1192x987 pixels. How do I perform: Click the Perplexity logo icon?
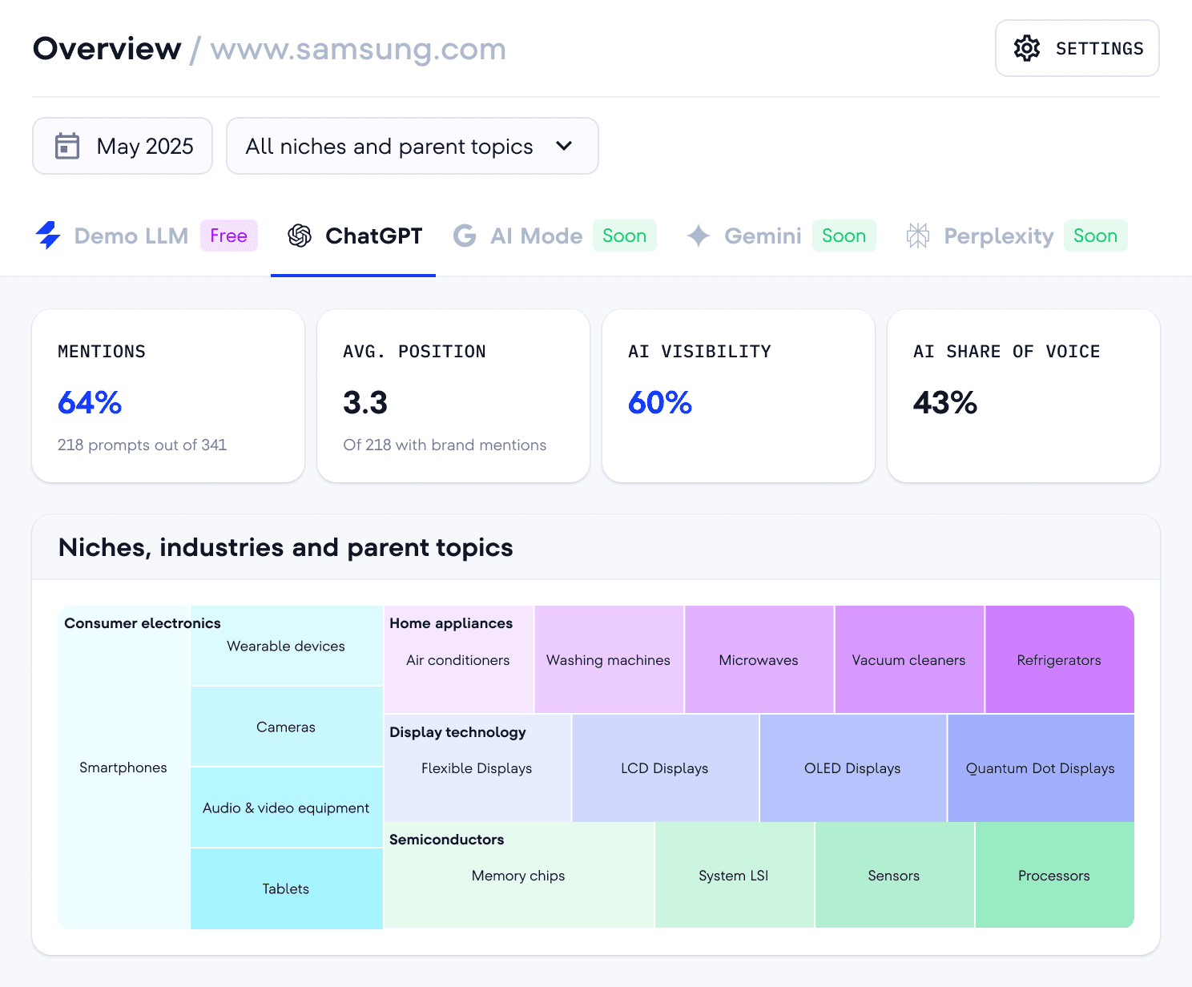pyautogui.click(x=918, y=236)
